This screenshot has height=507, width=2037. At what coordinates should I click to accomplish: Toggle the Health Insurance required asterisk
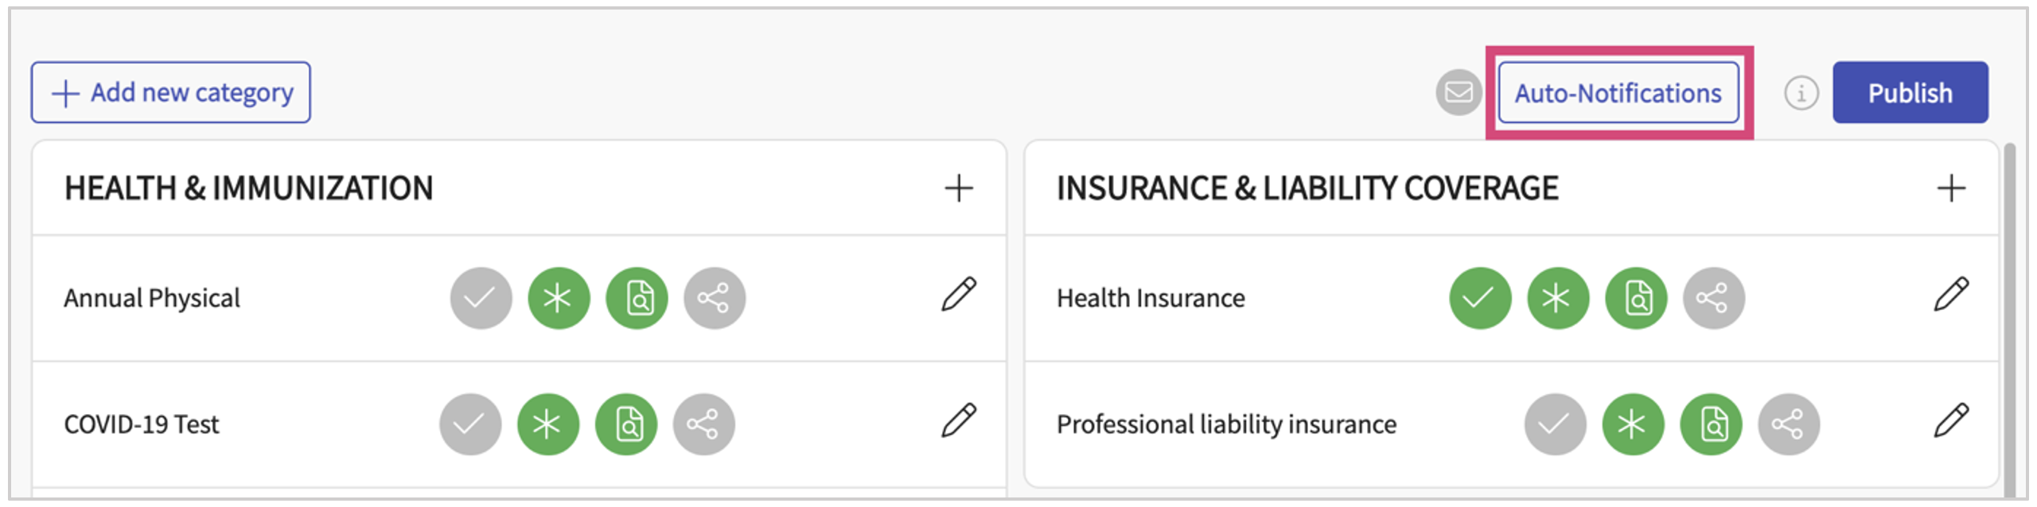(1557, 298)
